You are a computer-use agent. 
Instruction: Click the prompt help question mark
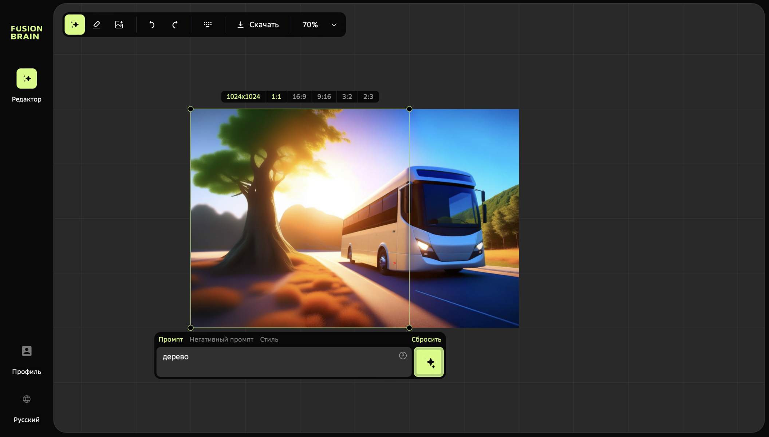[x=403, y=355]
